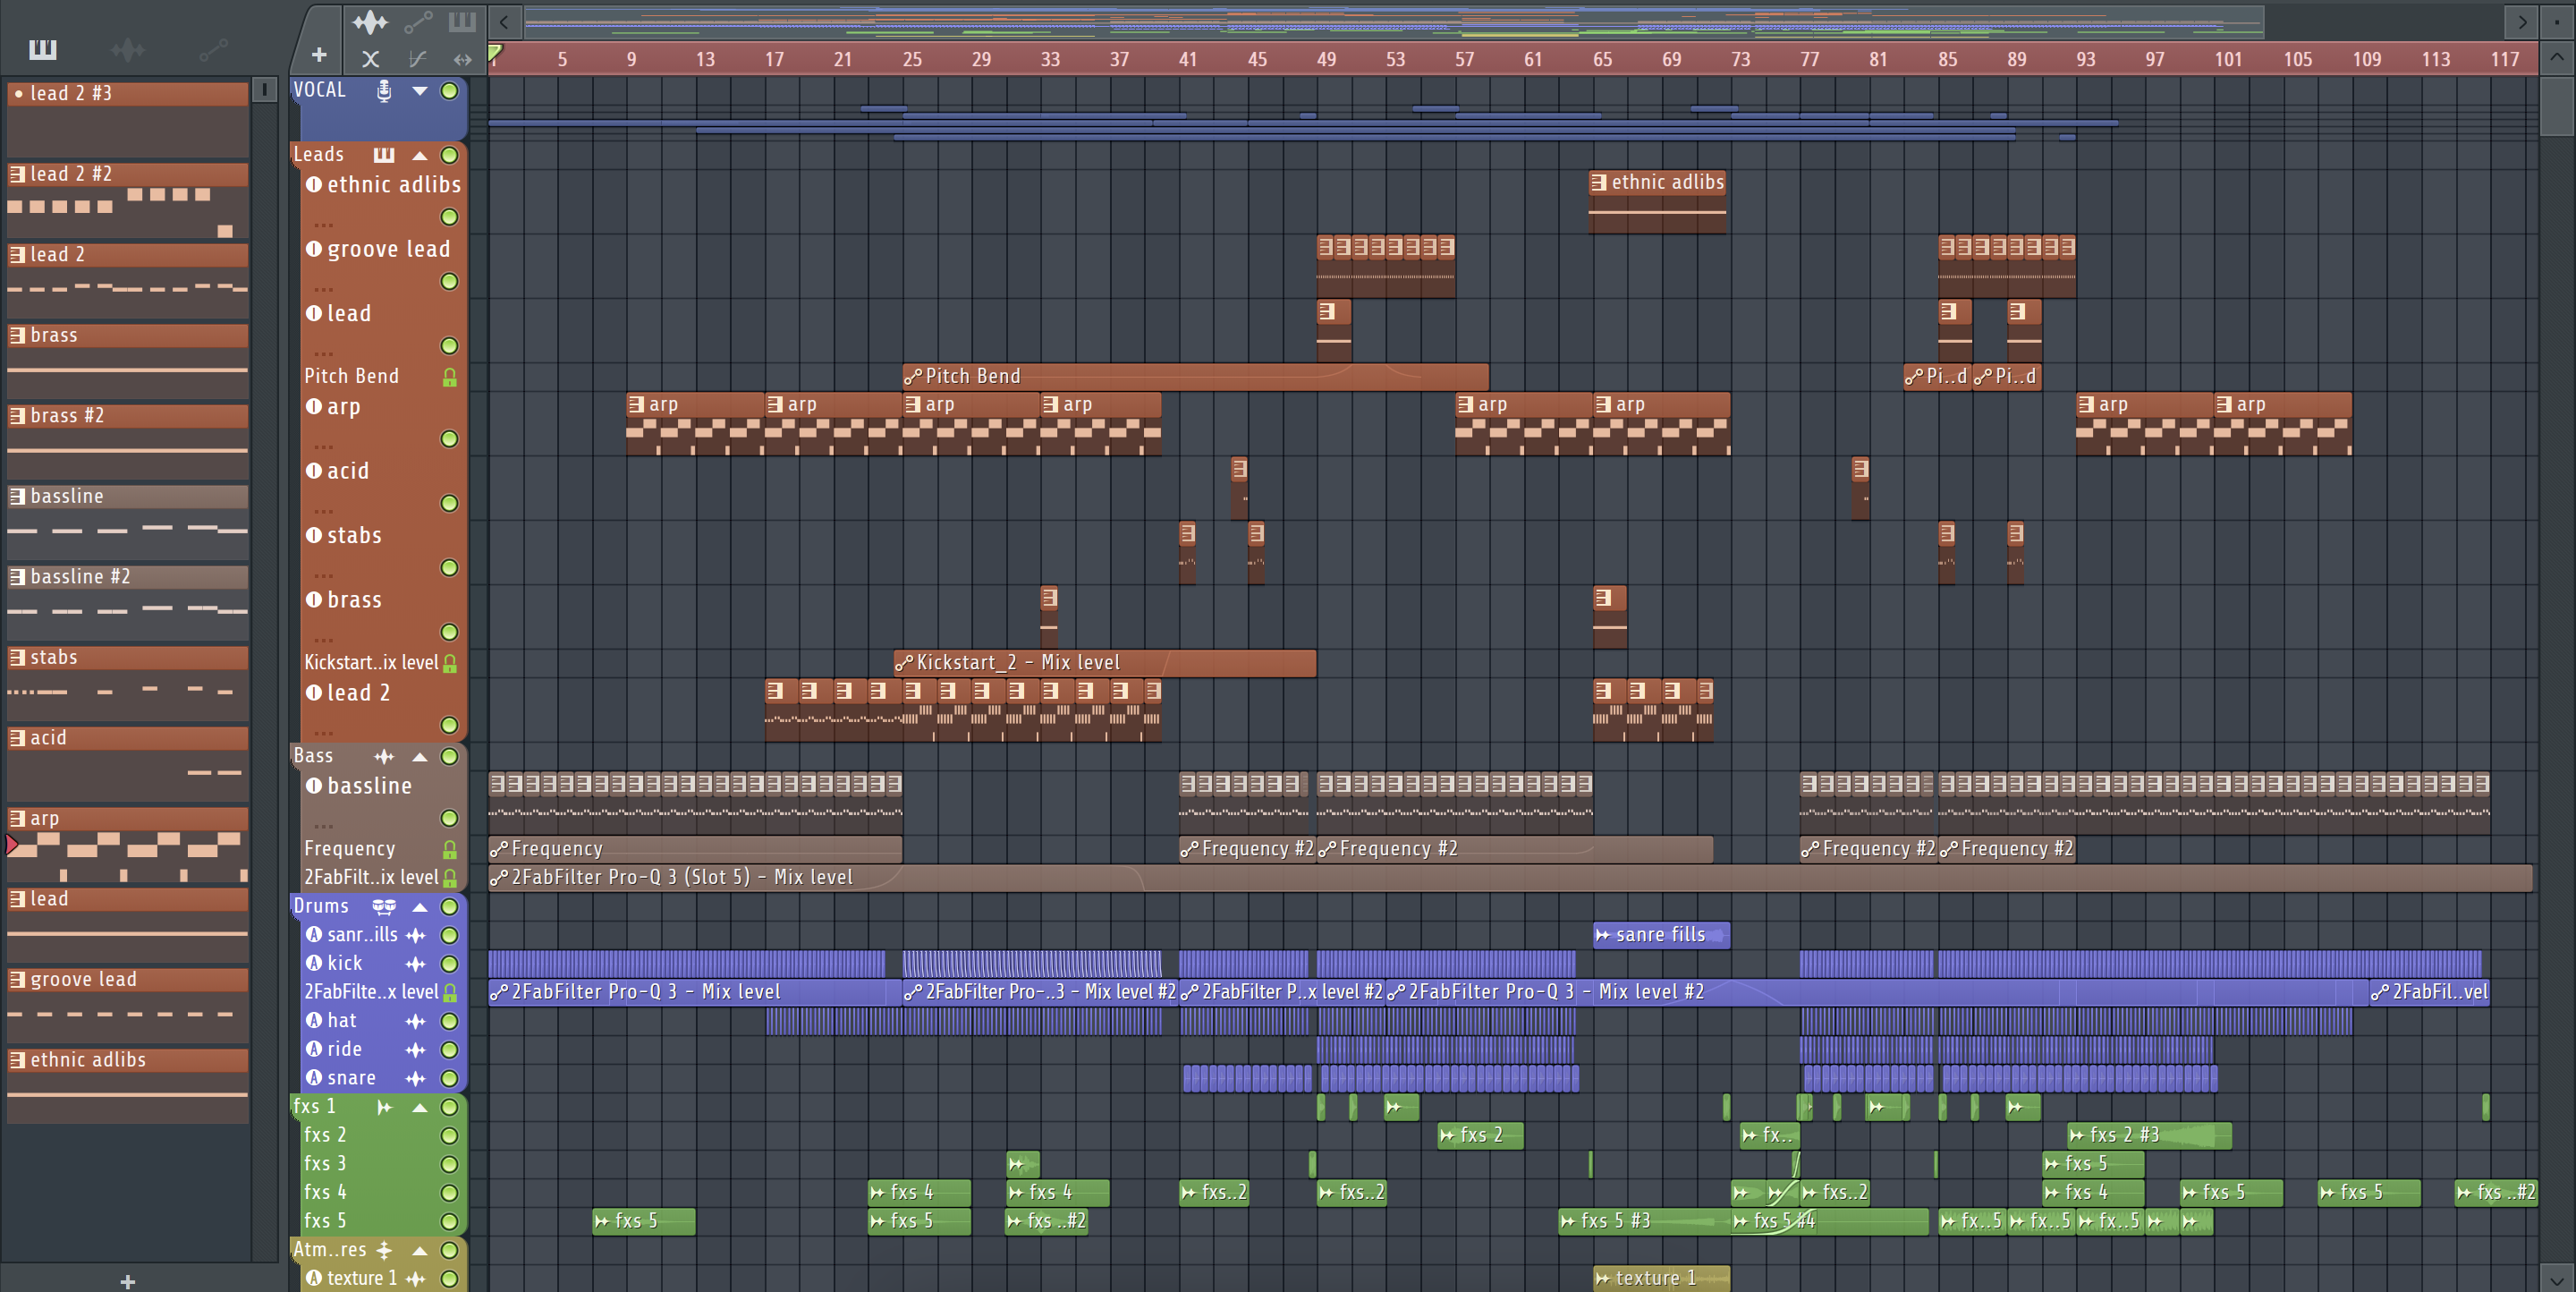
Task: Click the picker panel scrollbar handle
Action: click(x=264, y=90)
